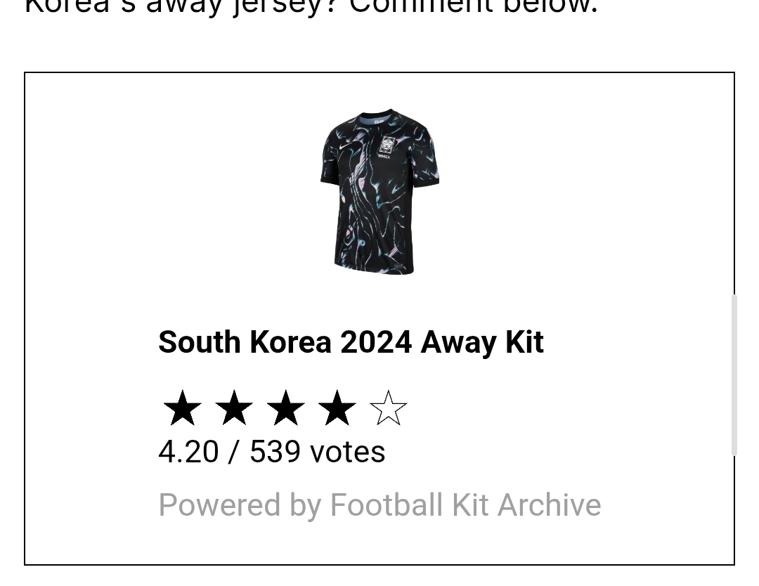Click the first filled rating star
This screenshot has width=759, height=586.
click(182, 408)
